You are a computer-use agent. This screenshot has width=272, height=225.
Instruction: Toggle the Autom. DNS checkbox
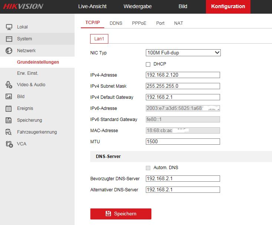pos(148,168)
